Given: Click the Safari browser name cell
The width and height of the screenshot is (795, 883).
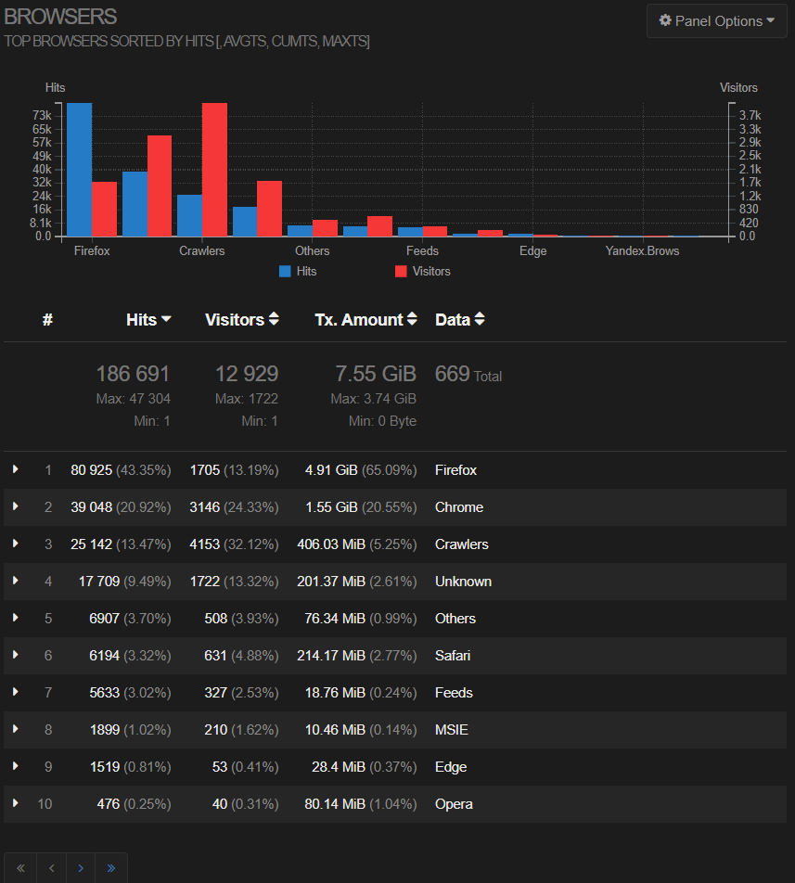Looking at the screenshot, I should click(x=453, y=656).
